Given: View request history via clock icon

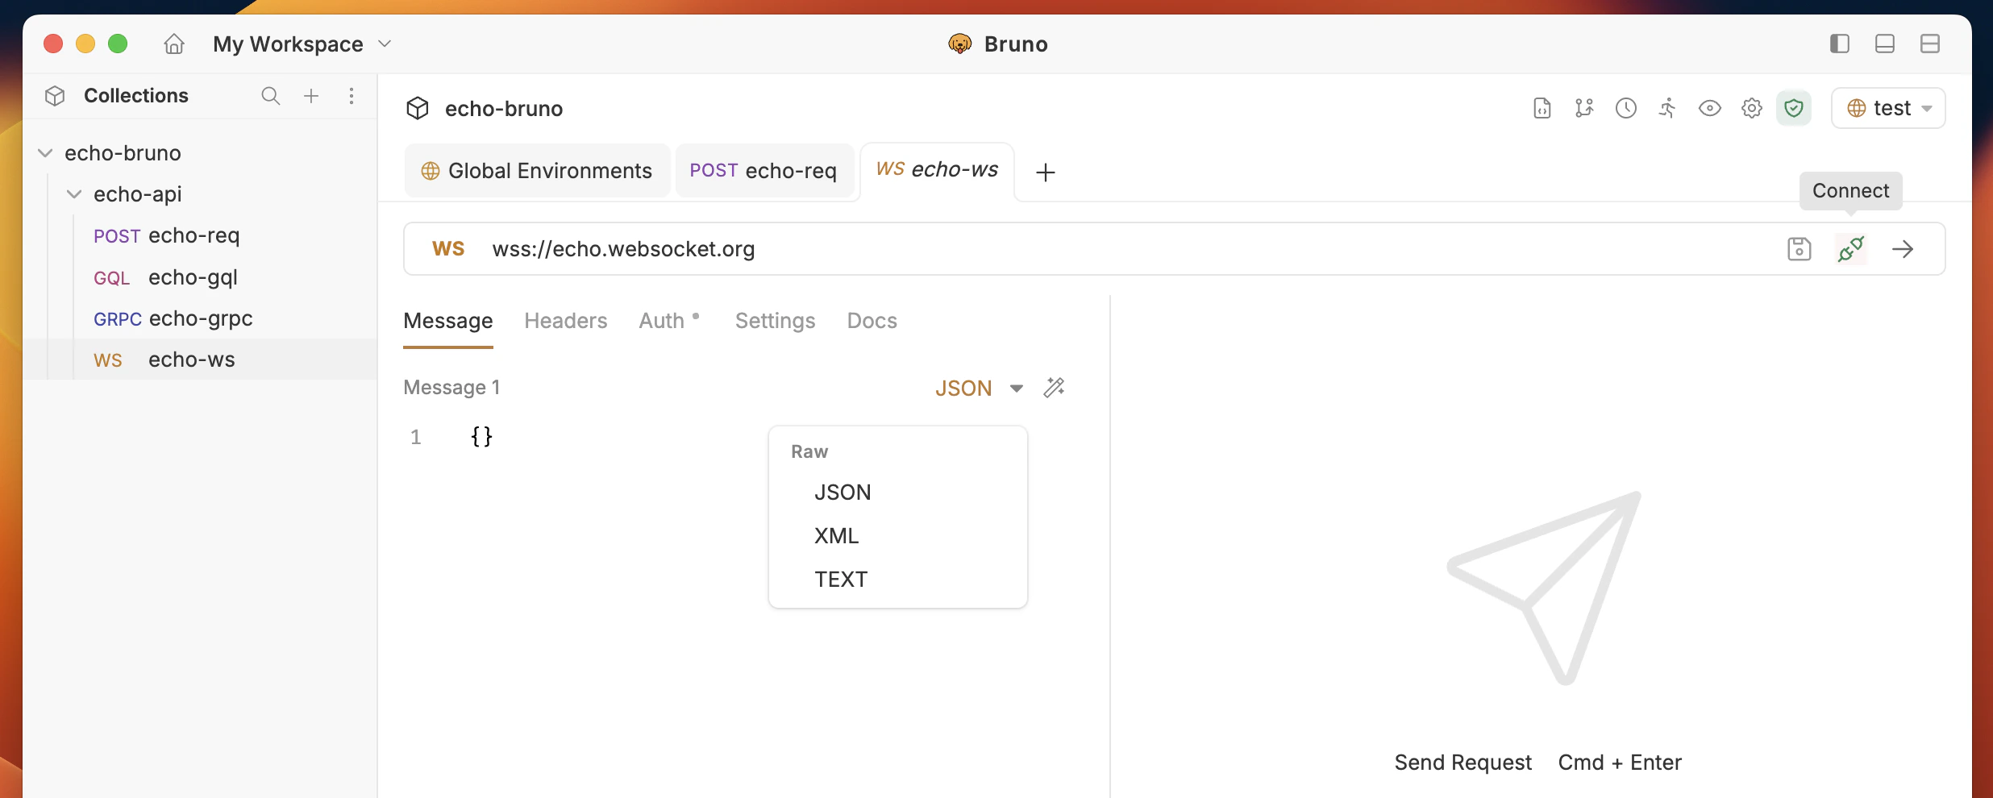Looking at the screenshot, I should (1625, 107).
